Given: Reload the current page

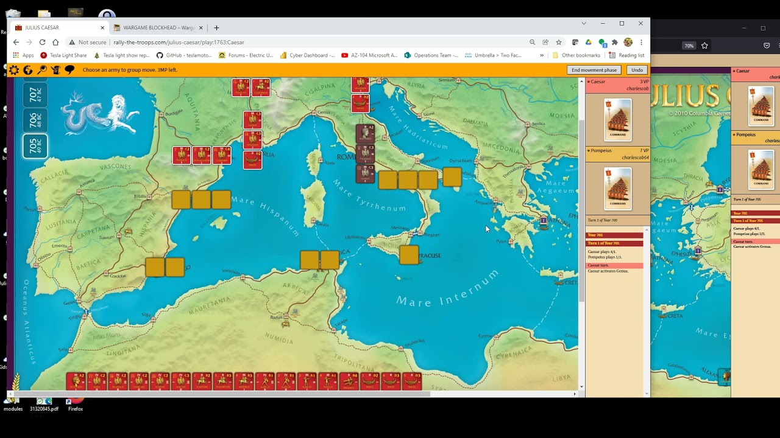Looking at the screenshot, I should [x=42, y=42].
